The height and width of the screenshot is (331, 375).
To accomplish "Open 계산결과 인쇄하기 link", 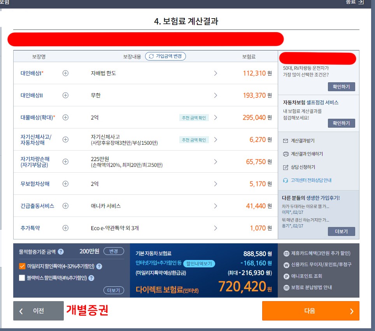I will [x=307, y=154].
